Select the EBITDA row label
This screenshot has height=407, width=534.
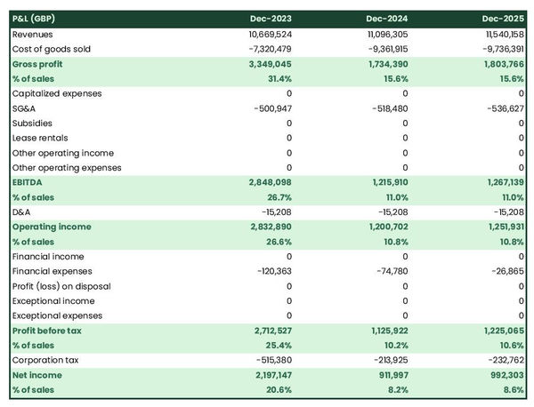point(28,182)
